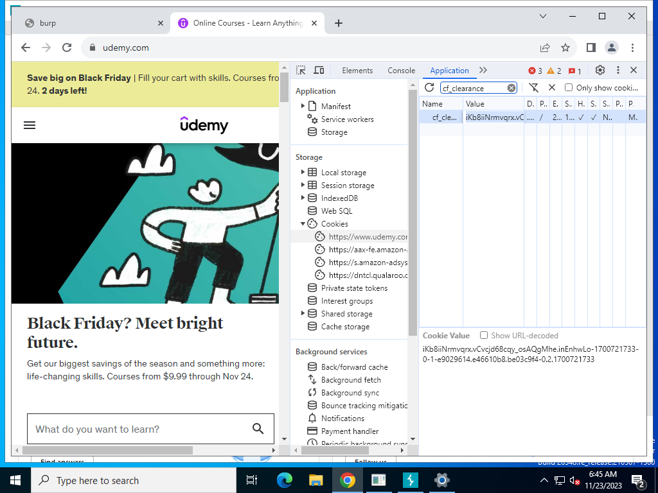View site information padlock

coord(93,48)
